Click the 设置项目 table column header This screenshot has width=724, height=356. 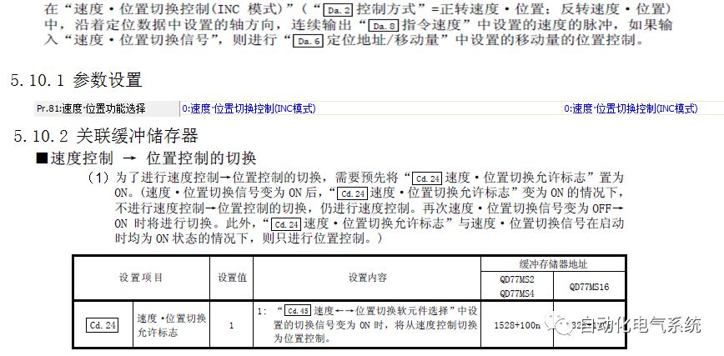pyautogui.click(x=141, y=277)
